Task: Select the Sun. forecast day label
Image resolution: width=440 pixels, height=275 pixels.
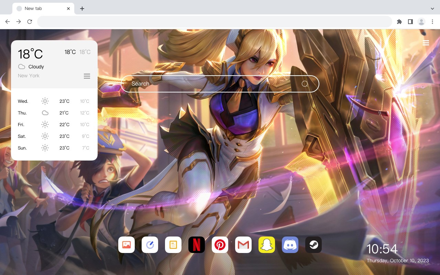Action: click(x=22, y=148)
